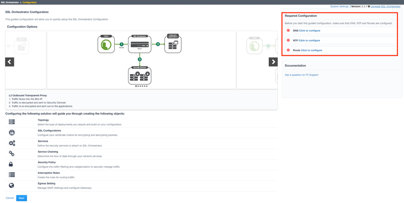Select the DNS status indicator
The image size is (404, 203).
(x=288, y=30)
